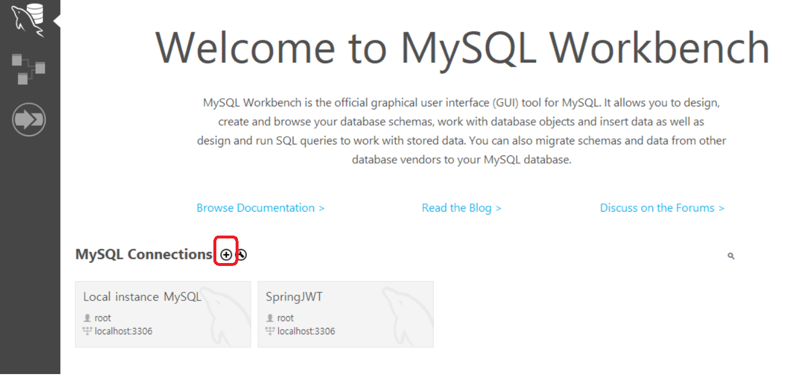Click the network host icon in SpringJWT tile
Screen dimensions: 801x377
point(270,331)
